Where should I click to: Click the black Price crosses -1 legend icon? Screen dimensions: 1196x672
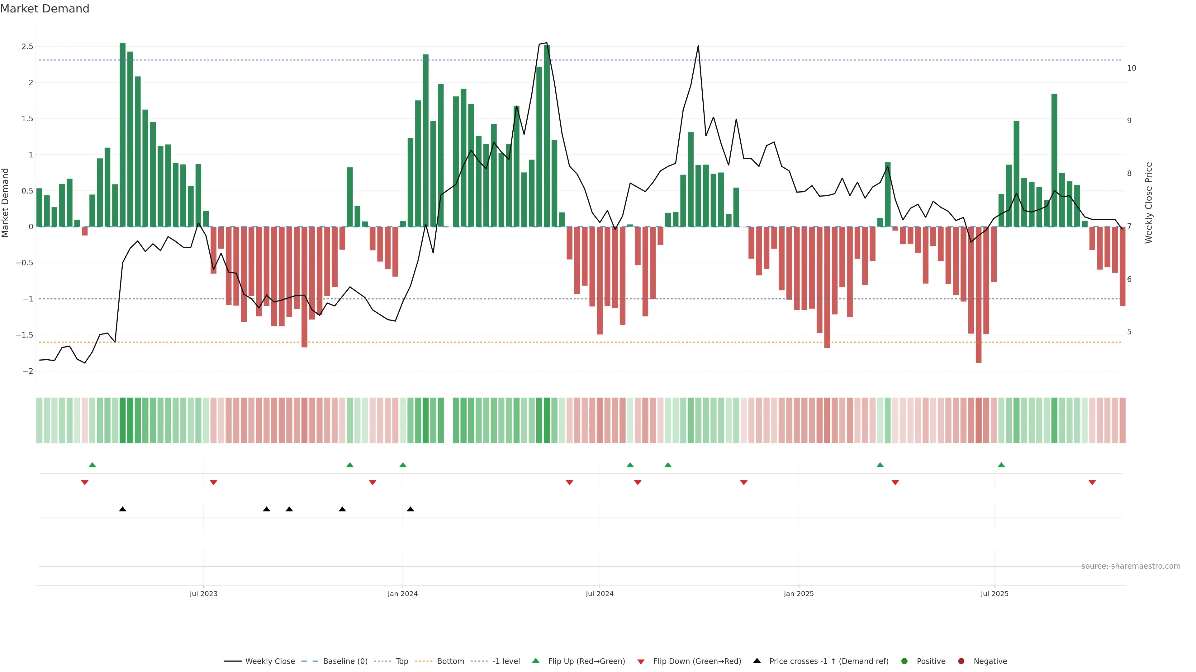[757, 661]
